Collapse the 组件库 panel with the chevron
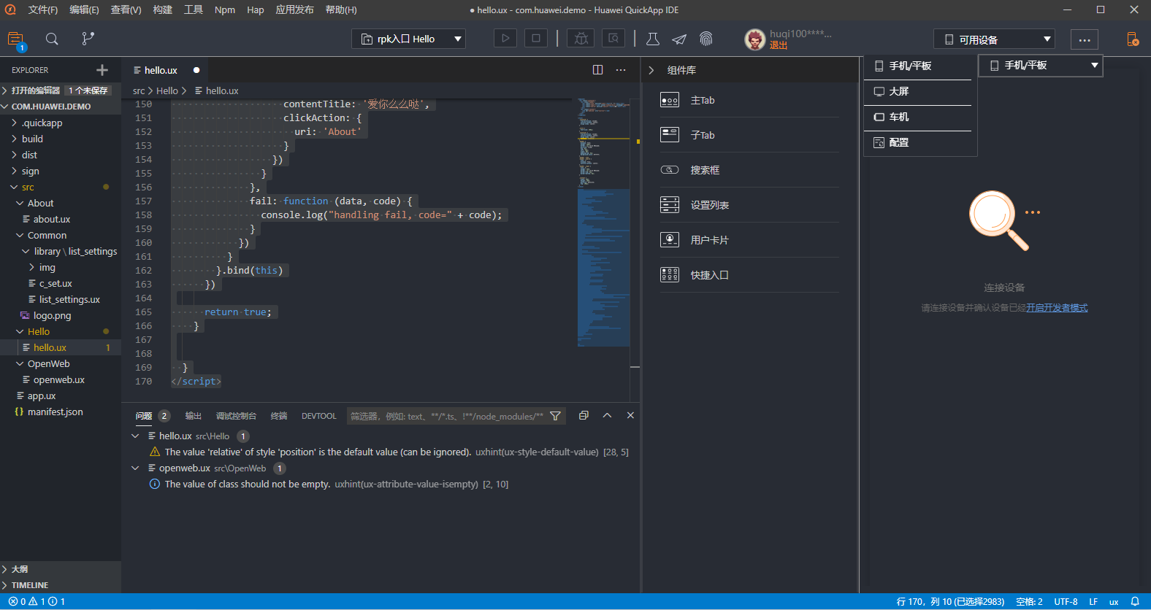Viewport: 1151px width, 610px height. click(651, 70)
